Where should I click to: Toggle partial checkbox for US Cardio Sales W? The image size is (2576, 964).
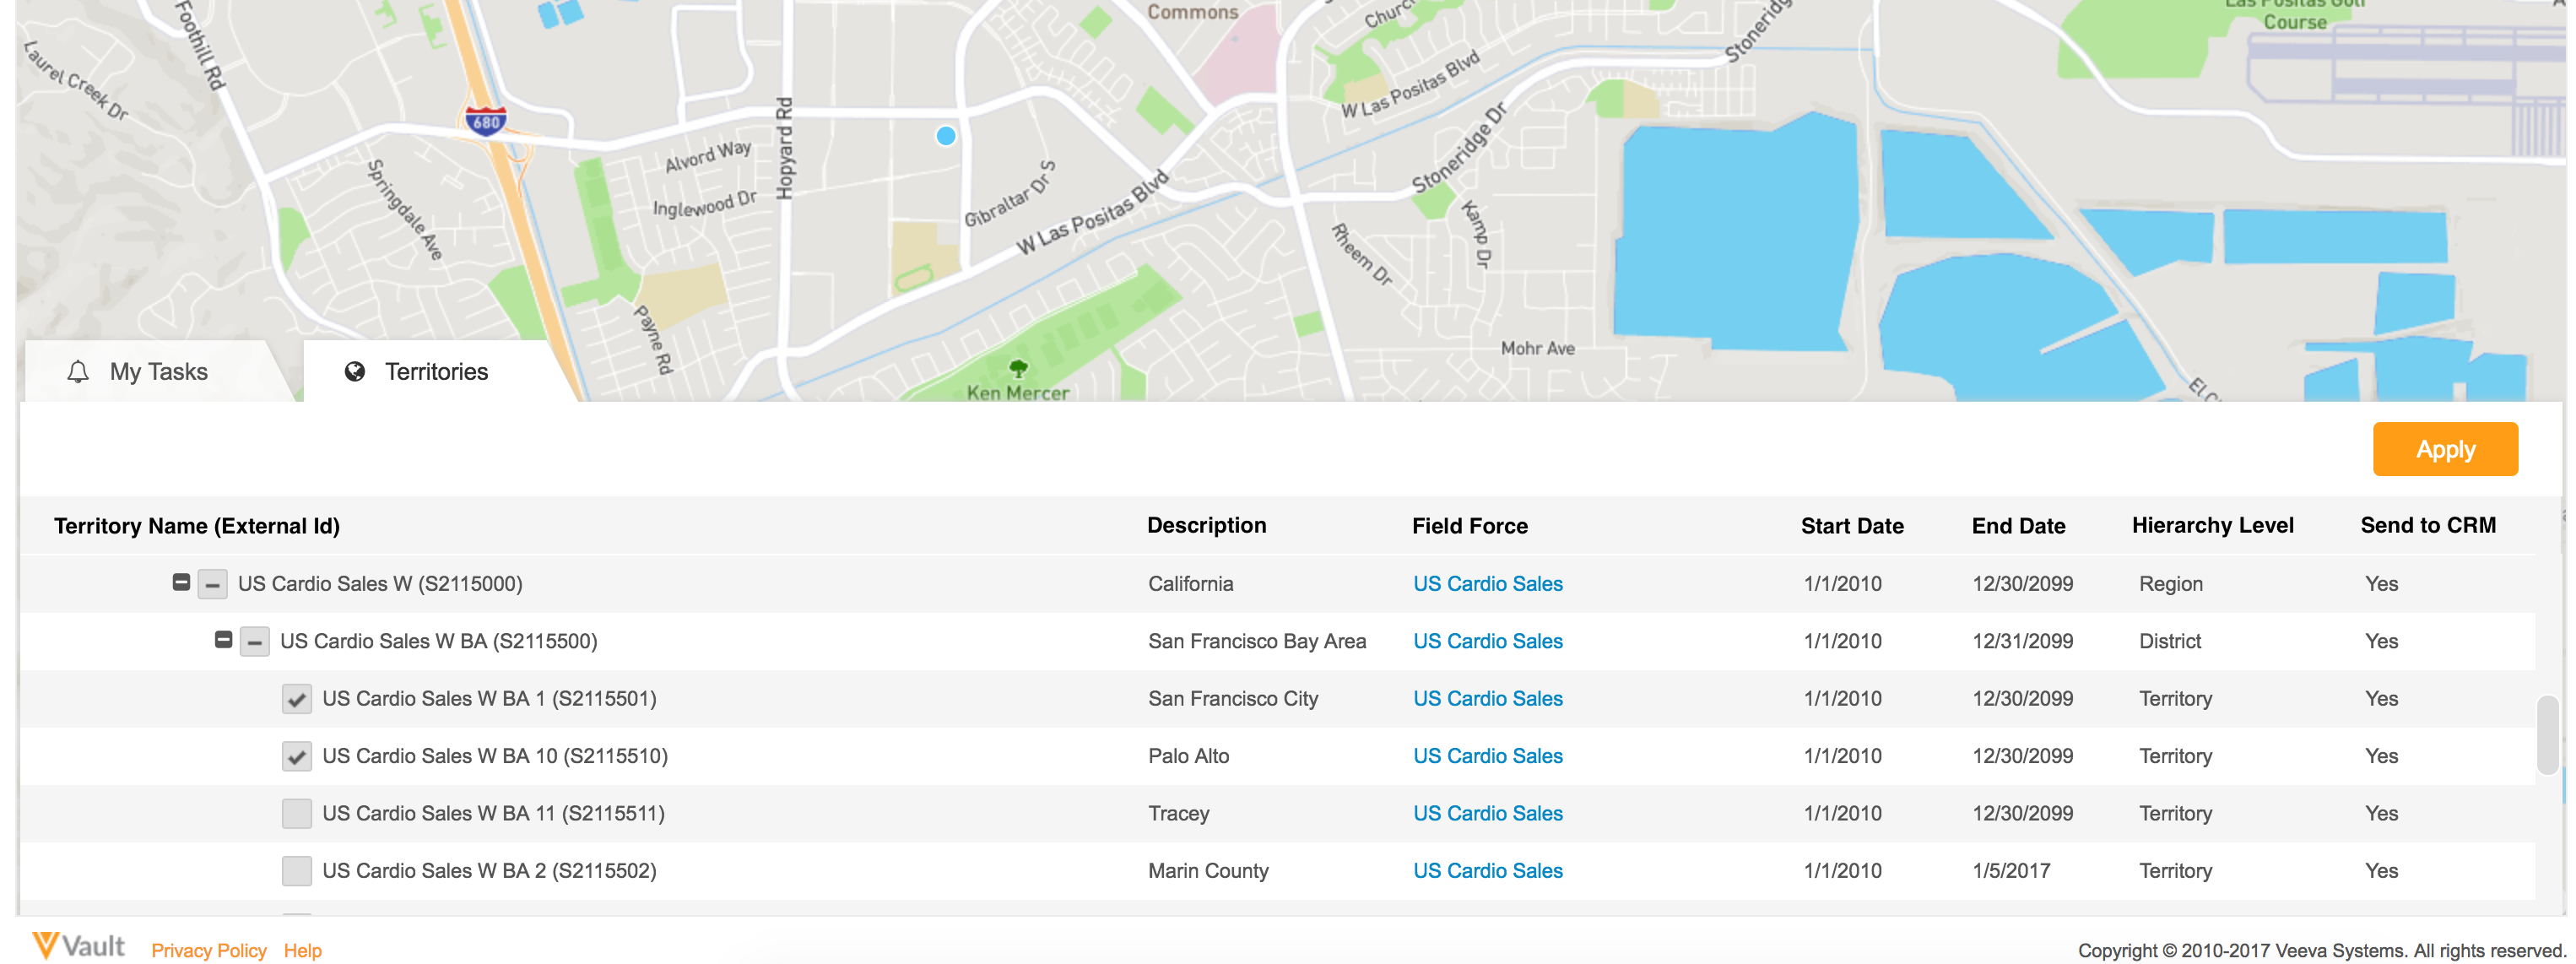212,584
